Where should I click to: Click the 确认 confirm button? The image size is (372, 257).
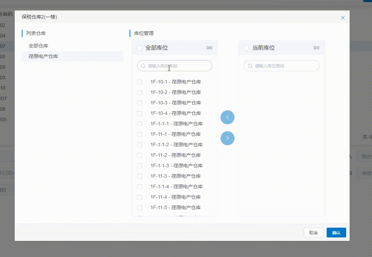click(x=336, y=232)
